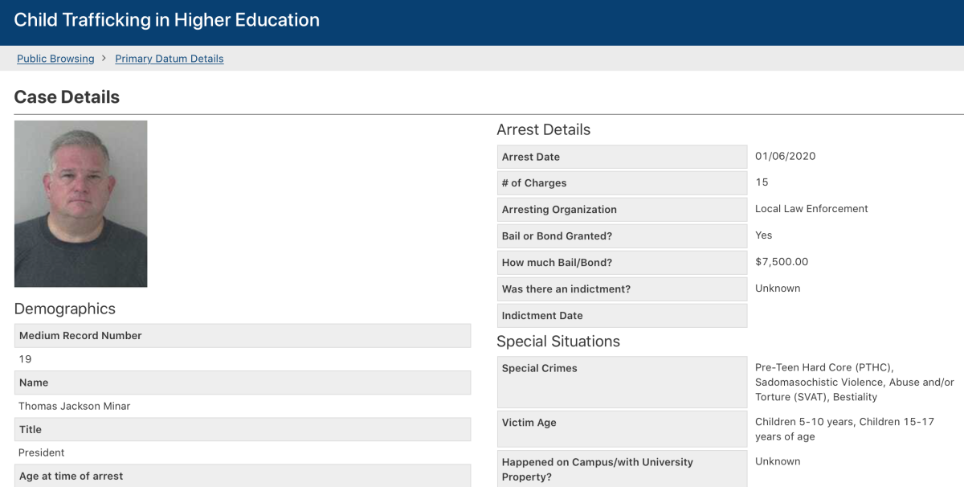This screenshot has width=964, height=487.
Task: Click the Demographics section heading
Action: tap(65, 309)
